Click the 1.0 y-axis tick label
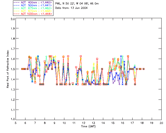The image size is (166, 133). coord(13,119)
